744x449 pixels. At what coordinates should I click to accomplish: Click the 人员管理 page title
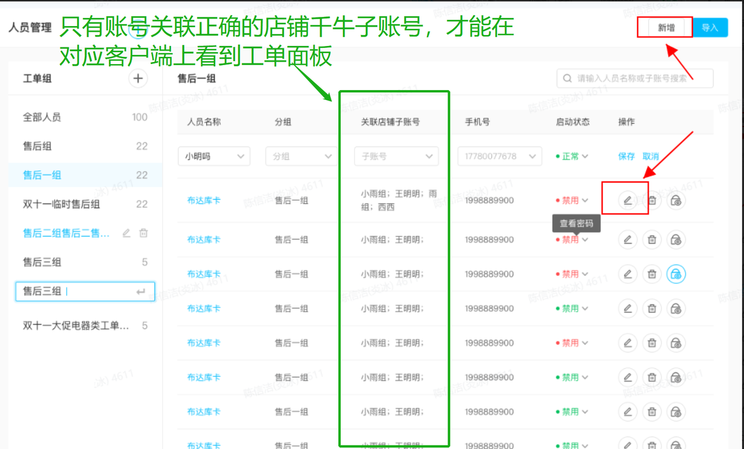(30, 27)
